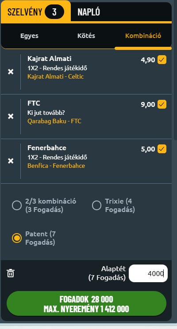The image size is (177, 329).
Task: Select the Kombináció bet type tab
Action: [143, 36]
